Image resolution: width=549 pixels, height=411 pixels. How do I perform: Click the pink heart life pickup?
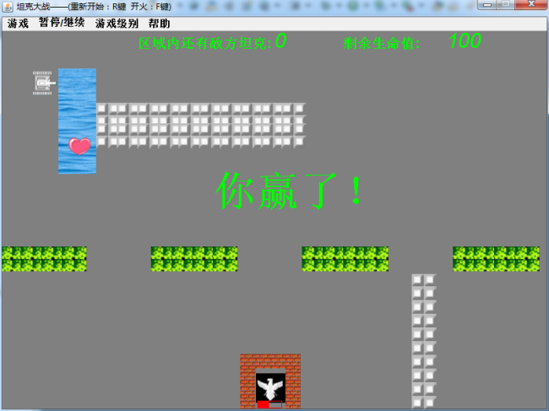tap(79, 146)
